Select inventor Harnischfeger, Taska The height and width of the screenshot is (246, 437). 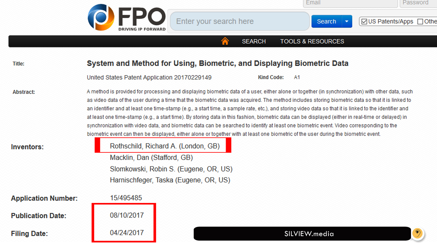pos(170,180)
